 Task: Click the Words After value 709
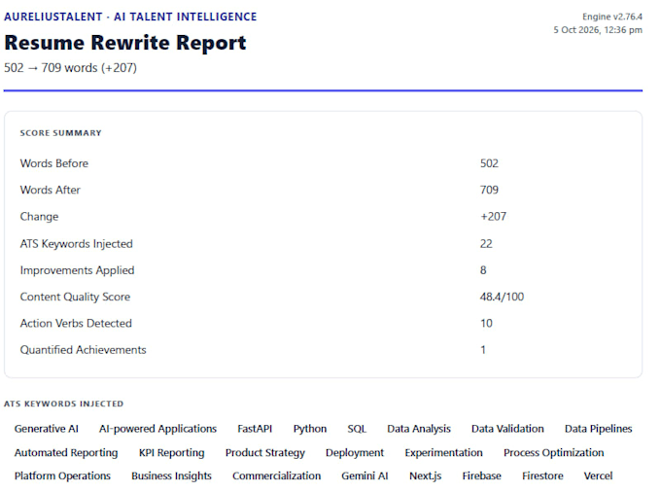pos(489,191)
